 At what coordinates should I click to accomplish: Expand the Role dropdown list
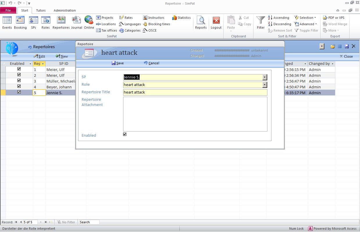point(264,85)
